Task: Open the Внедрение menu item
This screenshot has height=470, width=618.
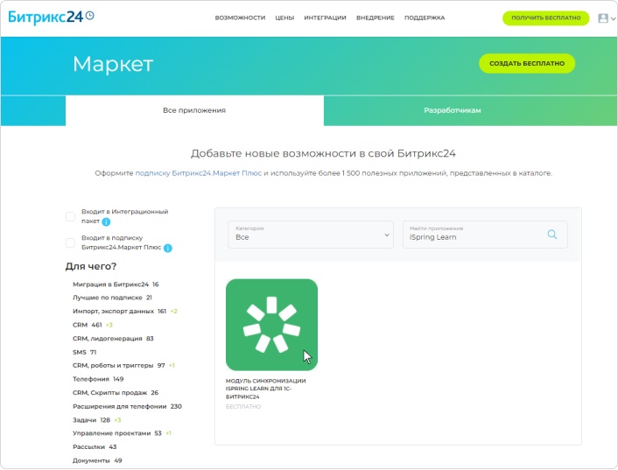Action: (x=376, y=18)
